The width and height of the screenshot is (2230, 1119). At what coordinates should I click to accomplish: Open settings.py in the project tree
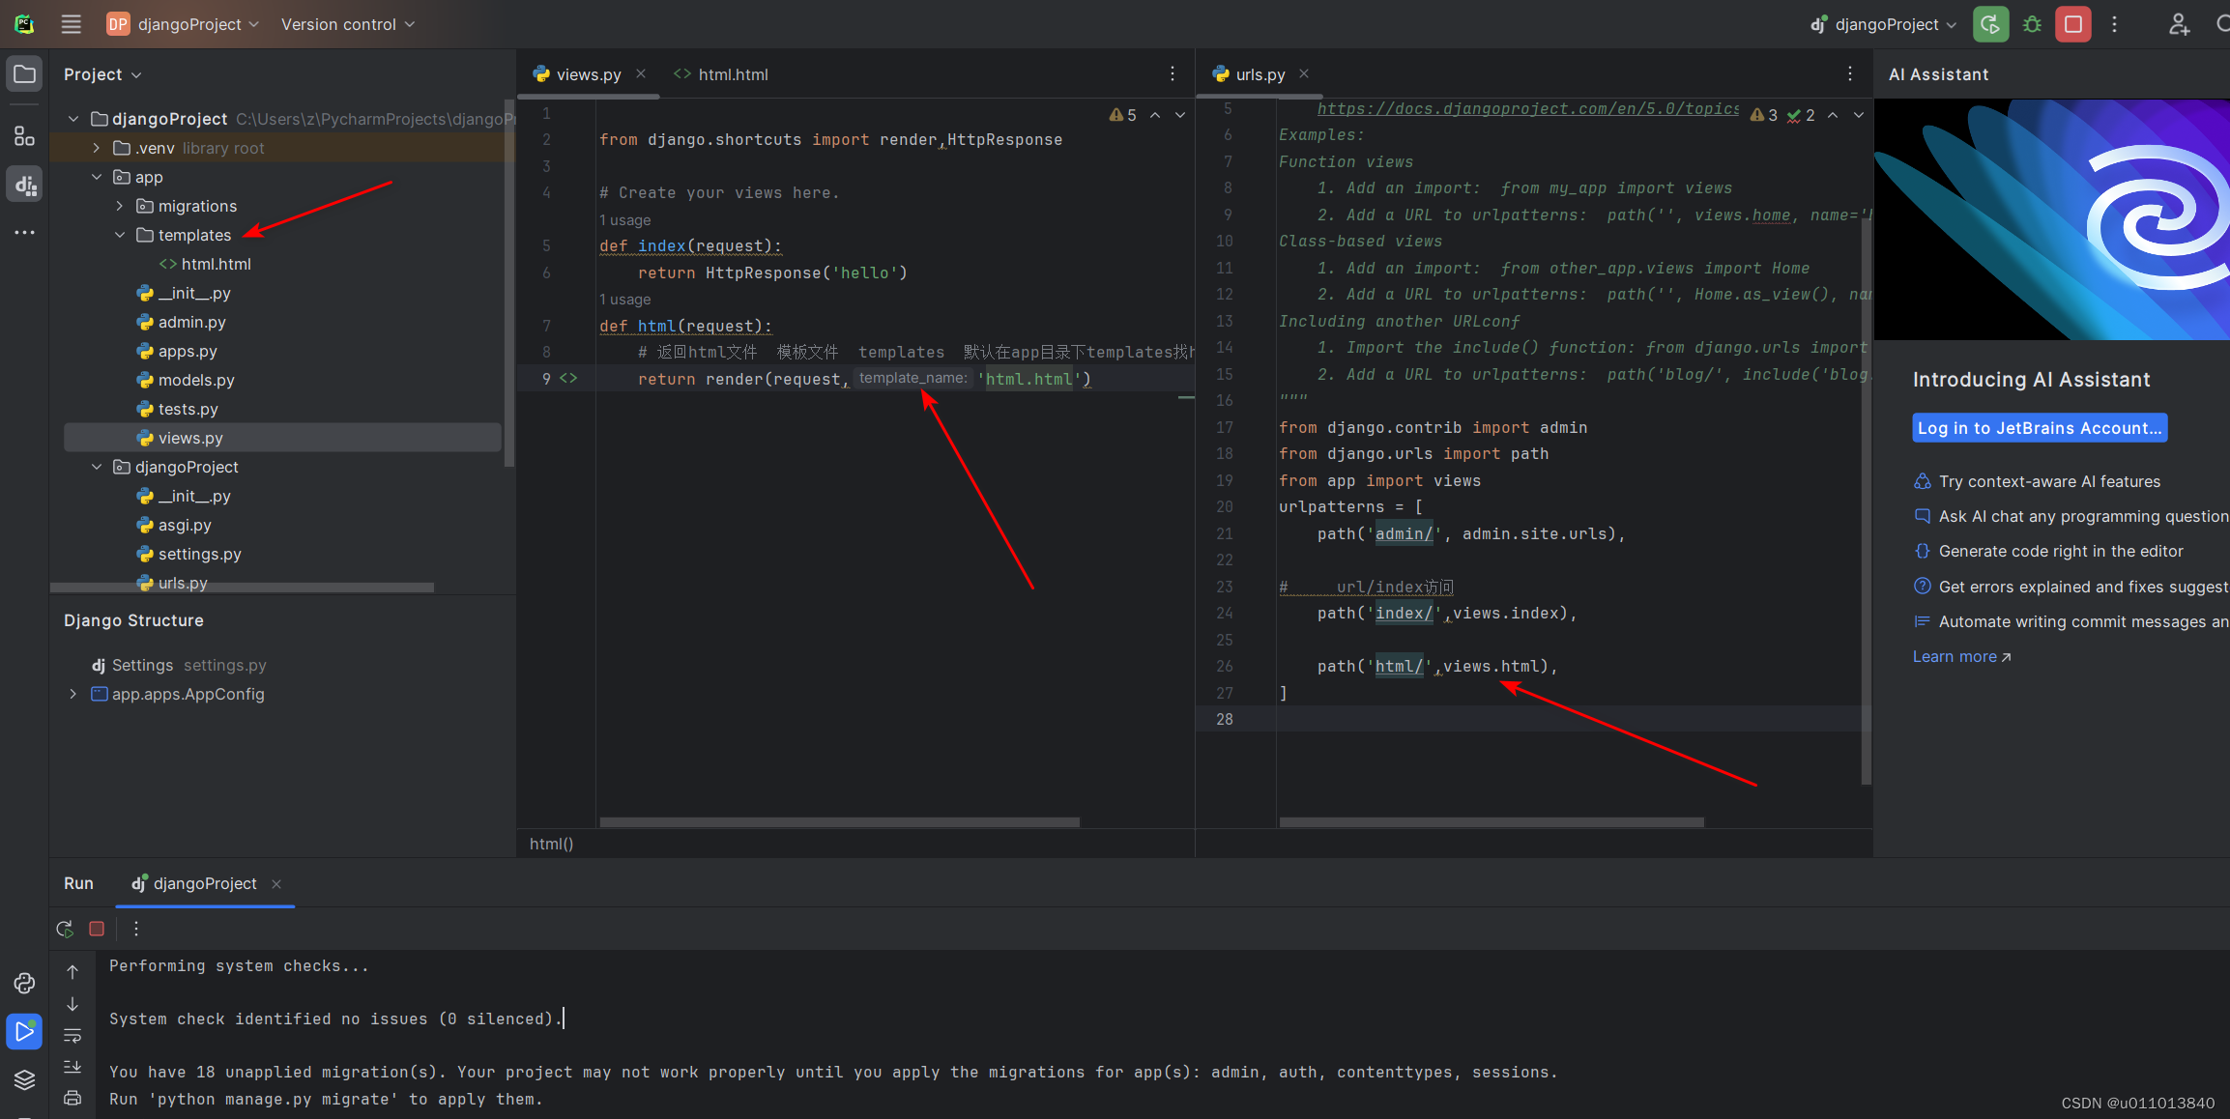(x=199, y=554)
